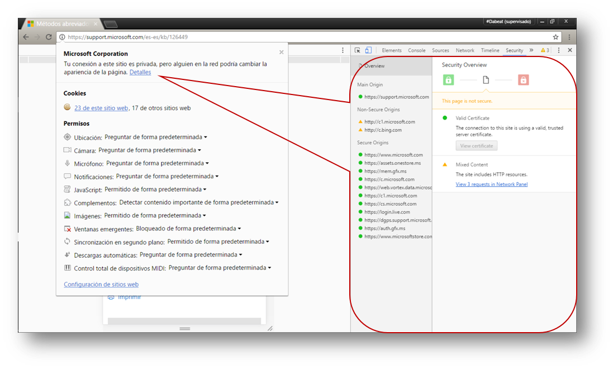Open the Ubicación permission dropdown
Screen dimensions: 613x369
(x=156, y=137)
